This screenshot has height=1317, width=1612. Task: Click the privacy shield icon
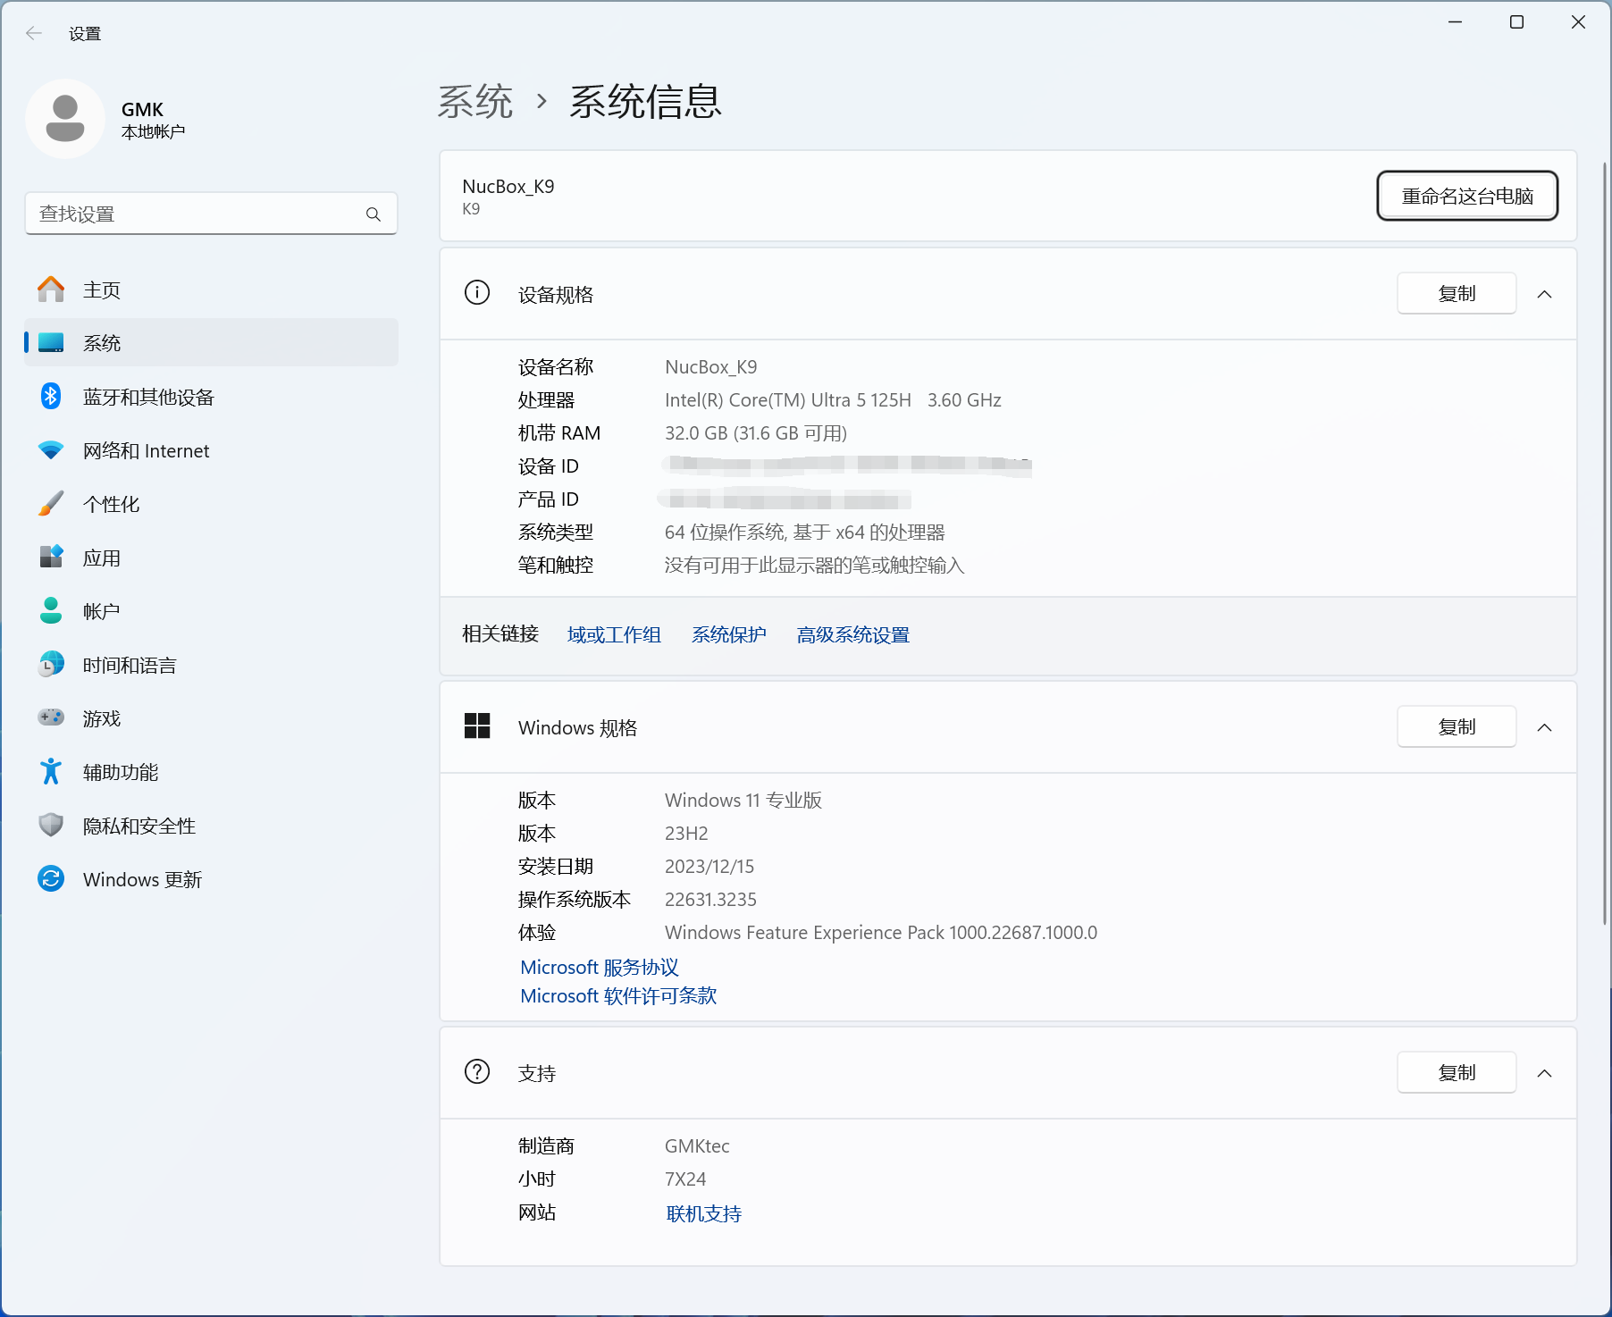click(x=51, y=825)
